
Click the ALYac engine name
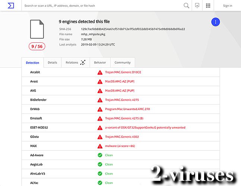coord(34,183)
